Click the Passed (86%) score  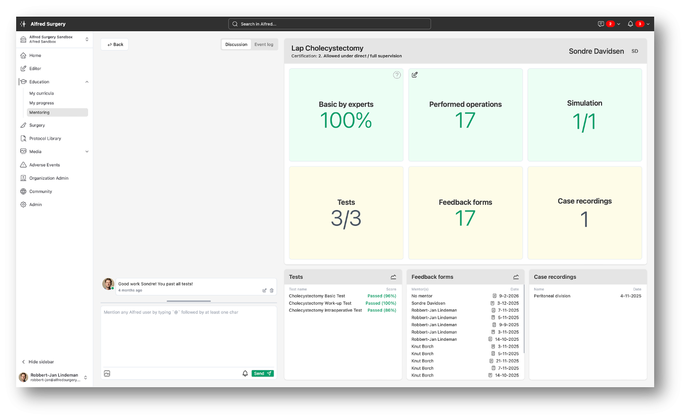coord(382,311)
